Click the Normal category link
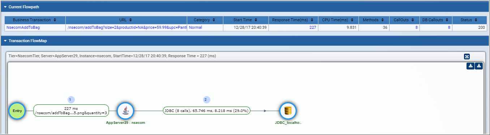Screen dimensions: 490x135 tap(195, 27)
